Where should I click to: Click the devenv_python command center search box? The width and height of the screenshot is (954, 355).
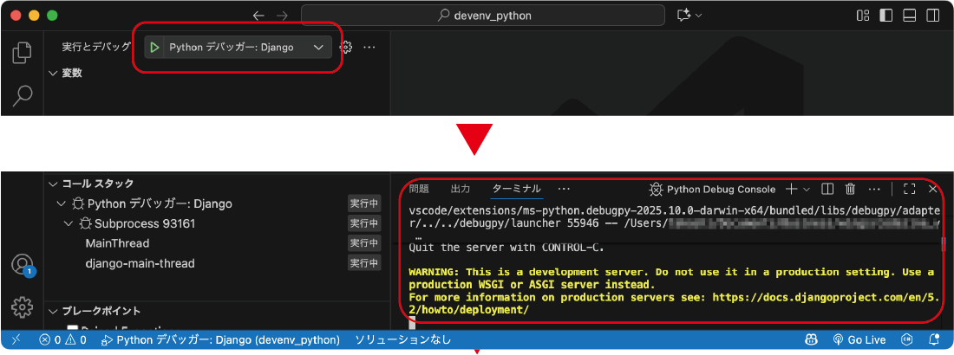pyautogui.click(x=482, y=16)
